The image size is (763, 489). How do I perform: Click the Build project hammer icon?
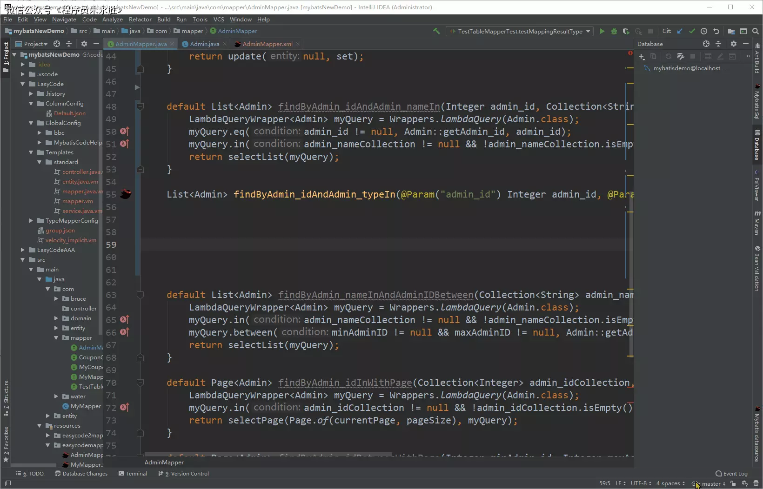[x=436, y=31]
